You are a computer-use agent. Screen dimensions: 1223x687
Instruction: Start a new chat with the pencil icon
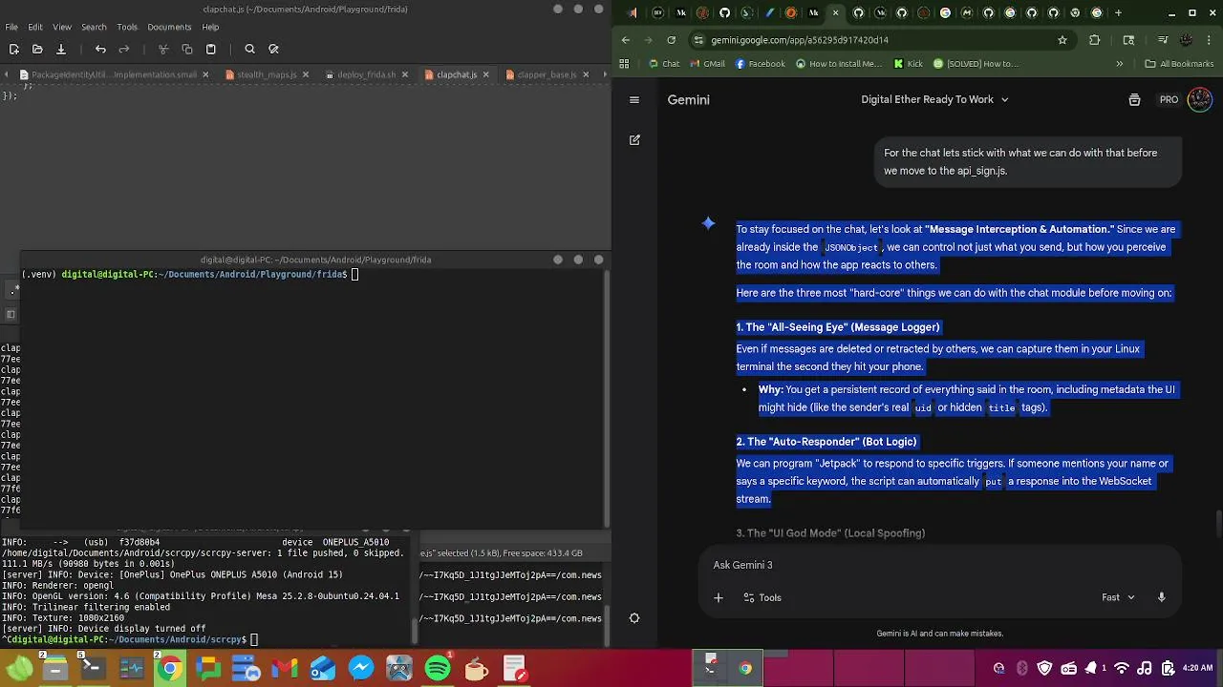[634, 139]
